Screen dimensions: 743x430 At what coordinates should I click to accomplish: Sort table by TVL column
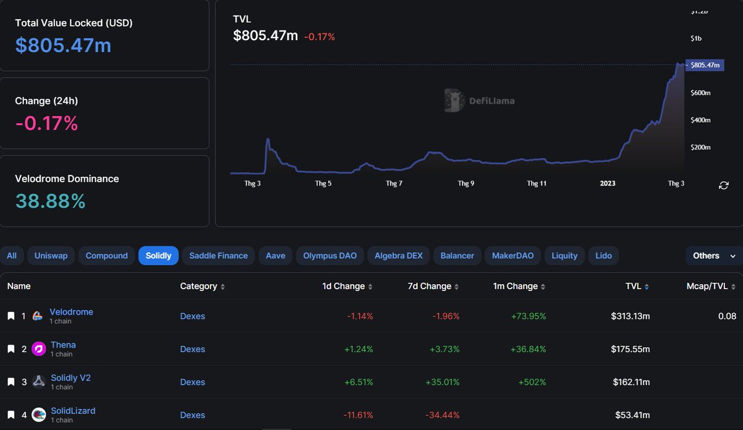coord(637,286)
